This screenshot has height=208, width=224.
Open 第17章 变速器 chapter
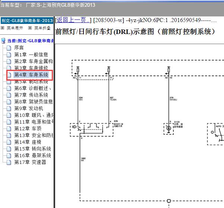(30, 162)
